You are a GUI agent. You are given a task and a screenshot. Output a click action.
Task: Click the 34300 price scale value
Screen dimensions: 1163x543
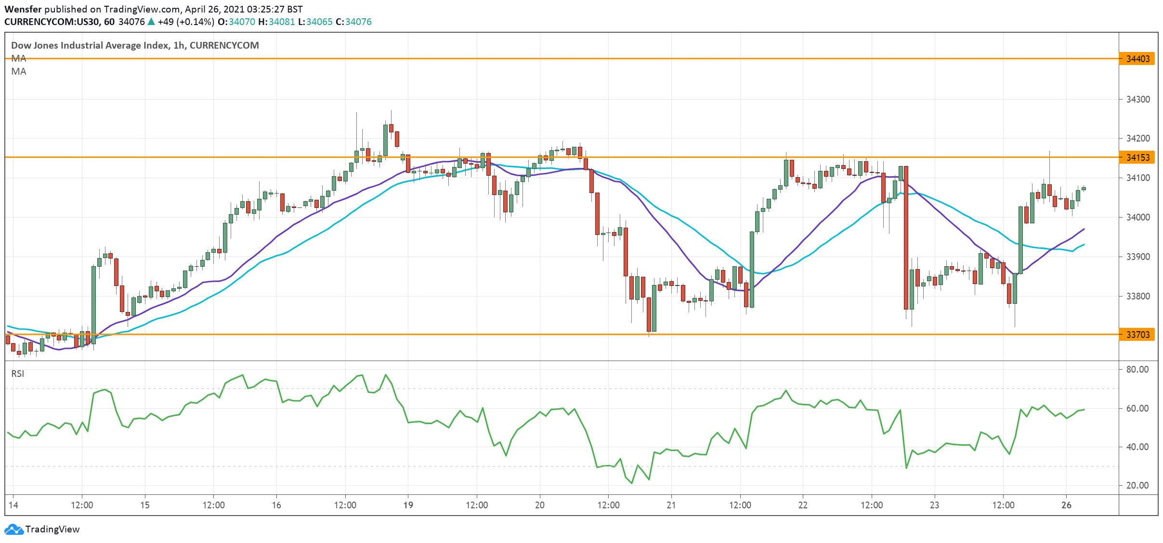tap(1137, 100)
